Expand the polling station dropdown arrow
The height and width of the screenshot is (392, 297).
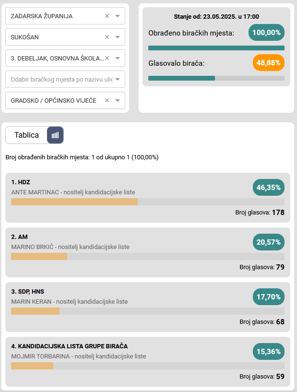(118, 58)
